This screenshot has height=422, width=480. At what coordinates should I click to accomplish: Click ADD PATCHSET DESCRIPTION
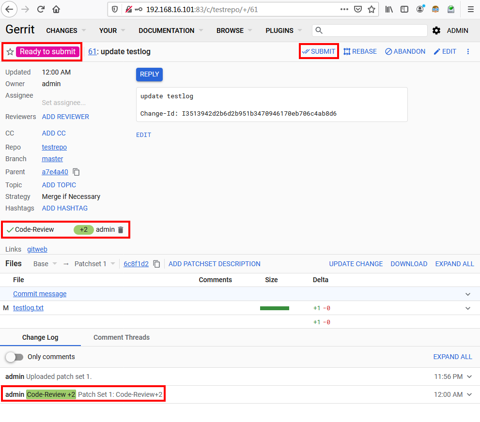click(x=214, y=264)
